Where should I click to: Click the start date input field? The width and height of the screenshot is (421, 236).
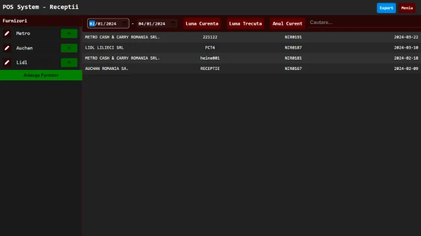104,23
